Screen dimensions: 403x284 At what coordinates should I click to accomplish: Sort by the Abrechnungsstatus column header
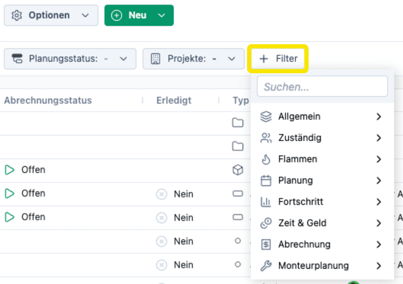coord(48,100)
